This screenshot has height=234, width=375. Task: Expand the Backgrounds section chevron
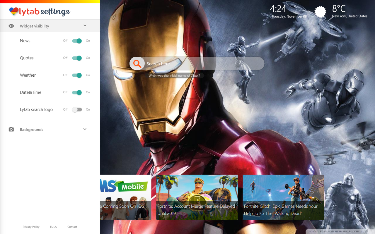tap(85, 129)
